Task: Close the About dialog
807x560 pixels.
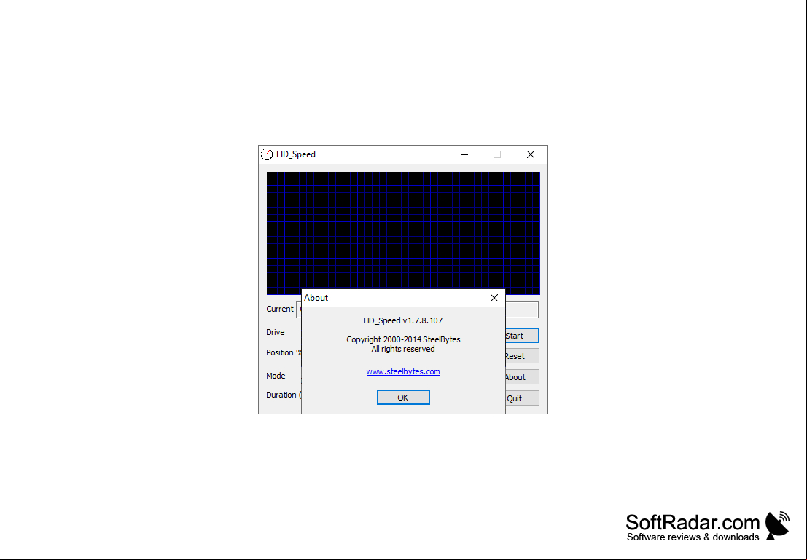Action: 494,298
